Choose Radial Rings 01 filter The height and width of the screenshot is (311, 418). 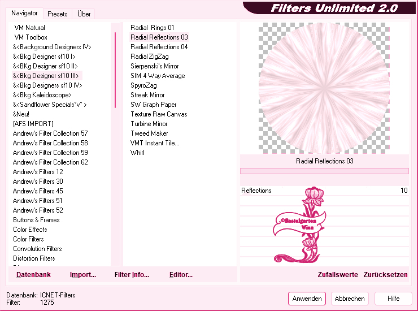pyautogui.click(x=152, y=28)
